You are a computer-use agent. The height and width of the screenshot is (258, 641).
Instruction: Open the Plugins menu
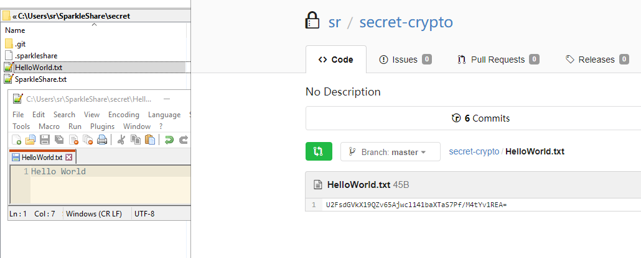pyautogui.click(x=102, y=127)
